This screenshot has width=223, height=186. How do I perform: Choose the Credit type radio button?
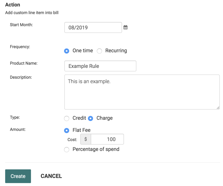[x=67, y=118]
